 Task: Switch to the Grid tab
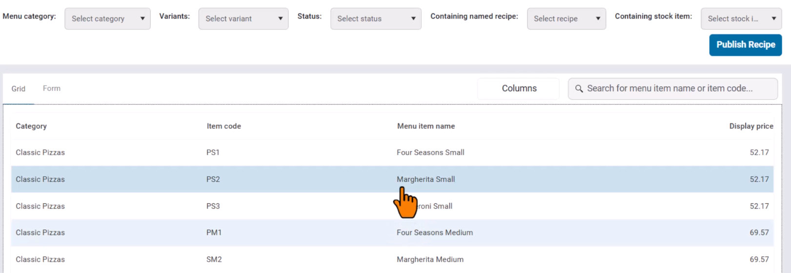pos(19,89)
